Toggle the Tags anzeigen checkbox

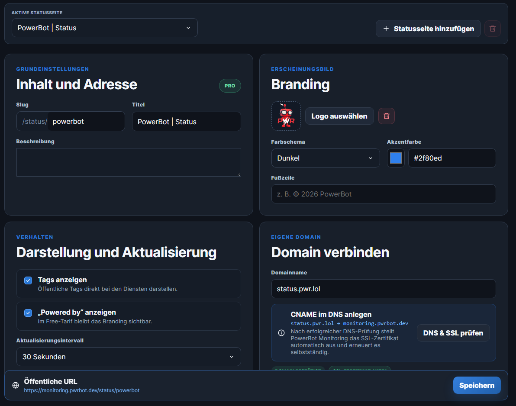[28, 280]
